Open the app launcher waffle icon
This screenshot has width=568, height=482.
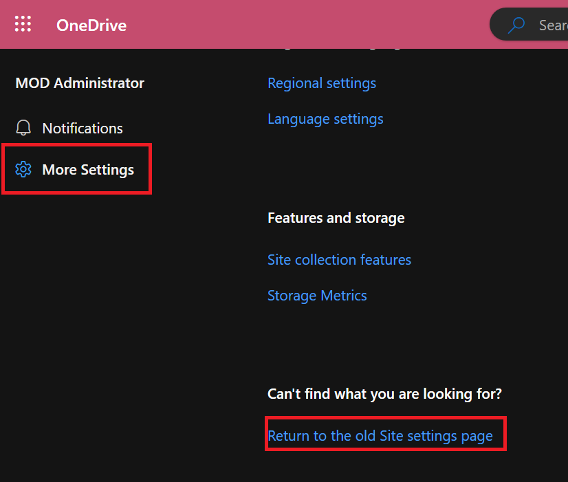coord(23,24)
